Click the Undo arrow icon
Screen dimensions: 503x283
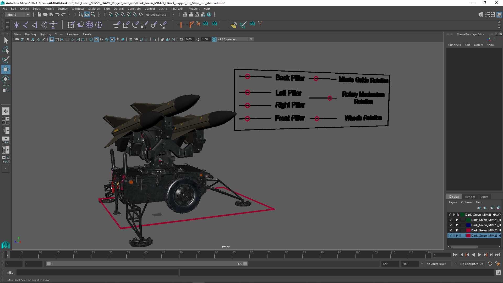point(57,15)
